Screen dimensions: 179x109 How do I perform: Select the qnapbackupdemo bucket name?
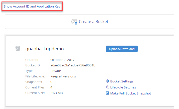click(x=45, y=49)
